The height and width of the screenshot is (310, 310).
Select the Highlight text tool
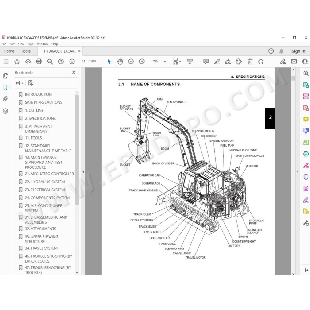point(217,62)
